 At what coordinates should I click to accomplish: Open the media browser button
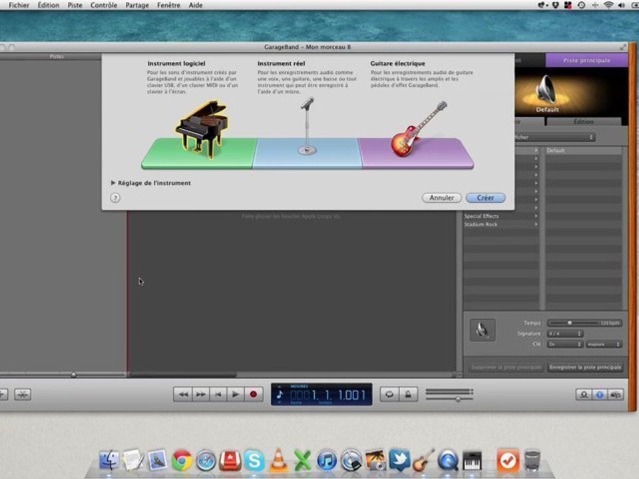tap(615, 395)
